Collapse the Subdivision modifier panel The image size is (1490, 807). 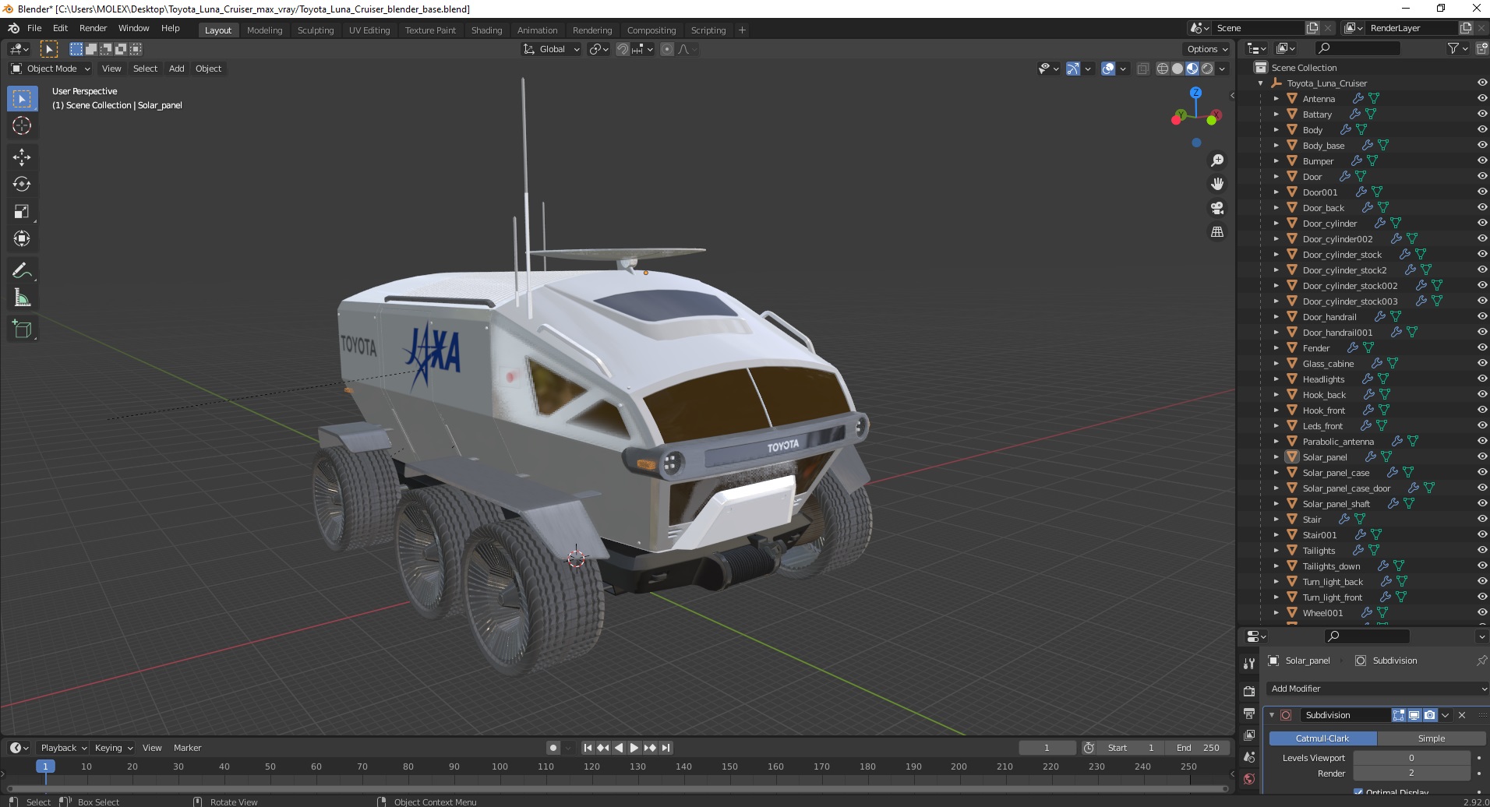click(x=1272, y=715)
